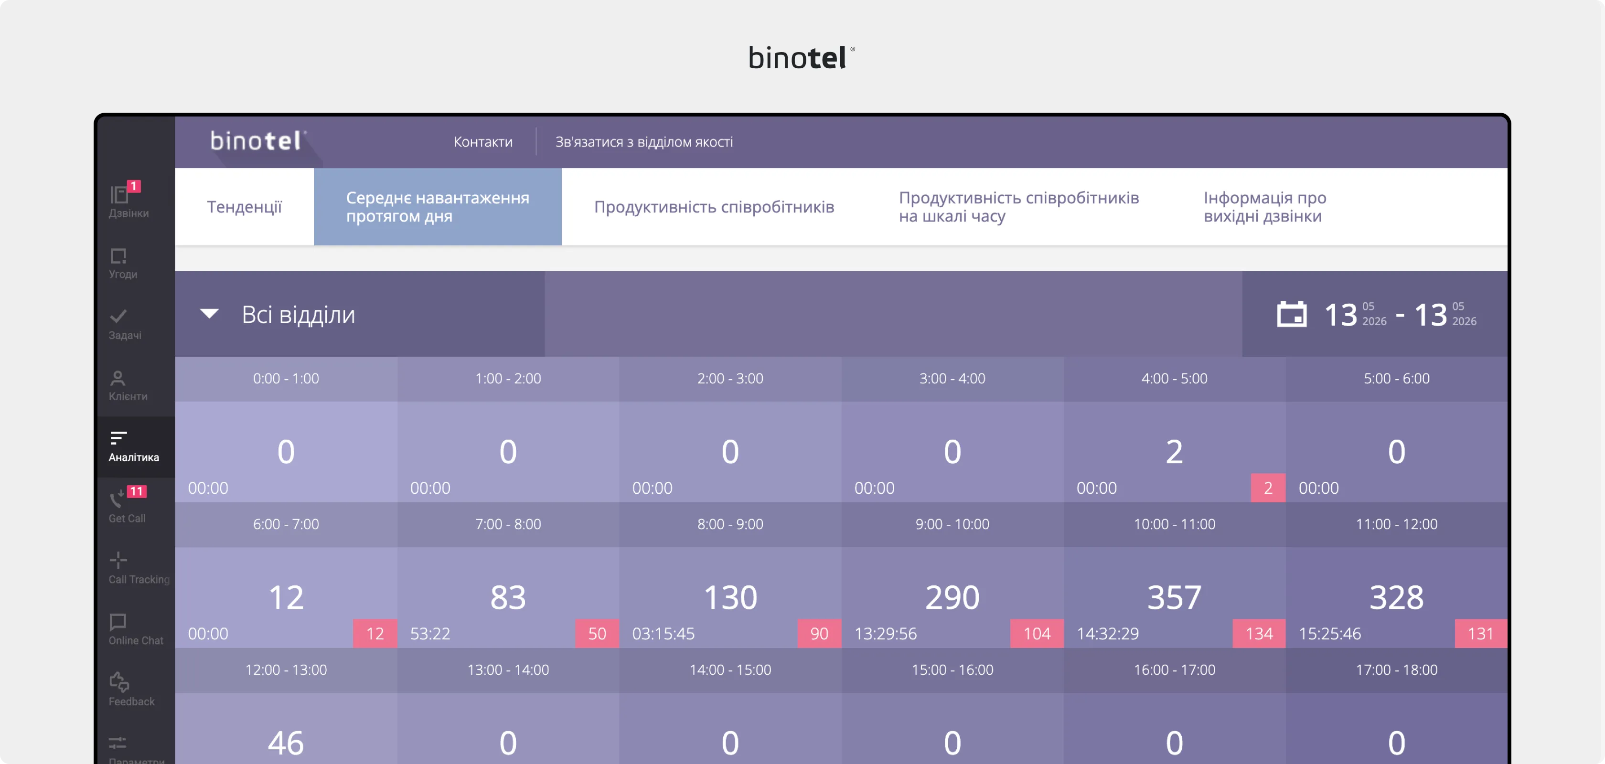Click the call count 130
1605x764 pixels.
pos(730,597)
